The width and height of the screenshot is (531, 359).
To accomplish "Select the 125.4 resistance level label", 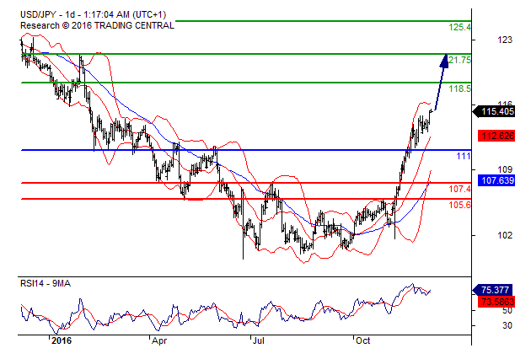I will pyautogui.click(x=459, y=28).
